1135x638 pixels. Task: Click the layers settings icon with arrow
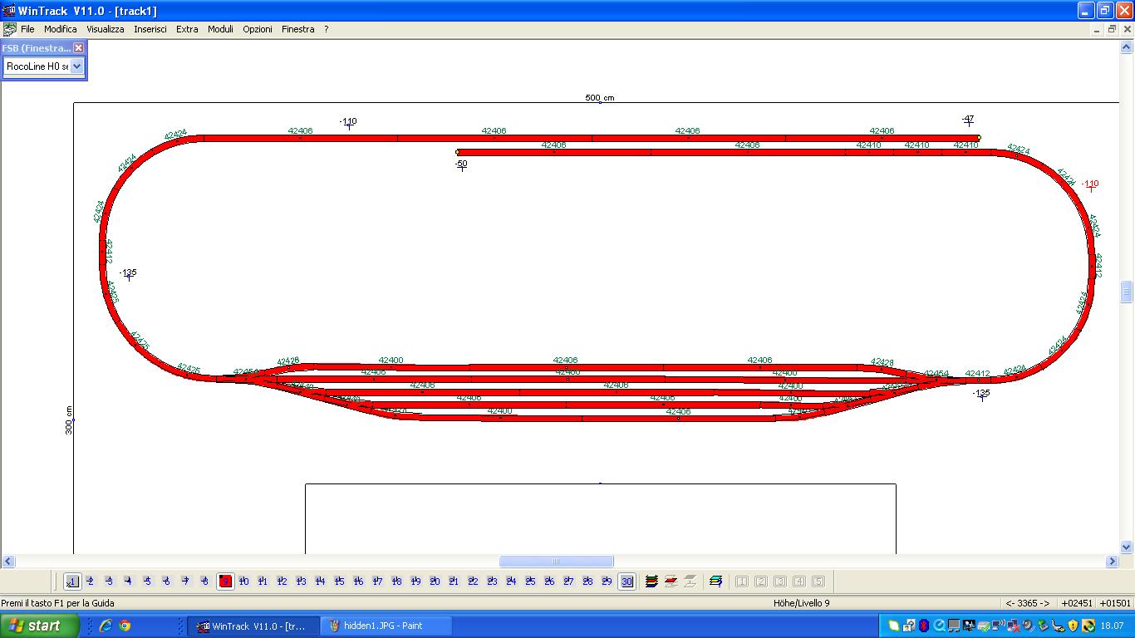pos(716,582)
